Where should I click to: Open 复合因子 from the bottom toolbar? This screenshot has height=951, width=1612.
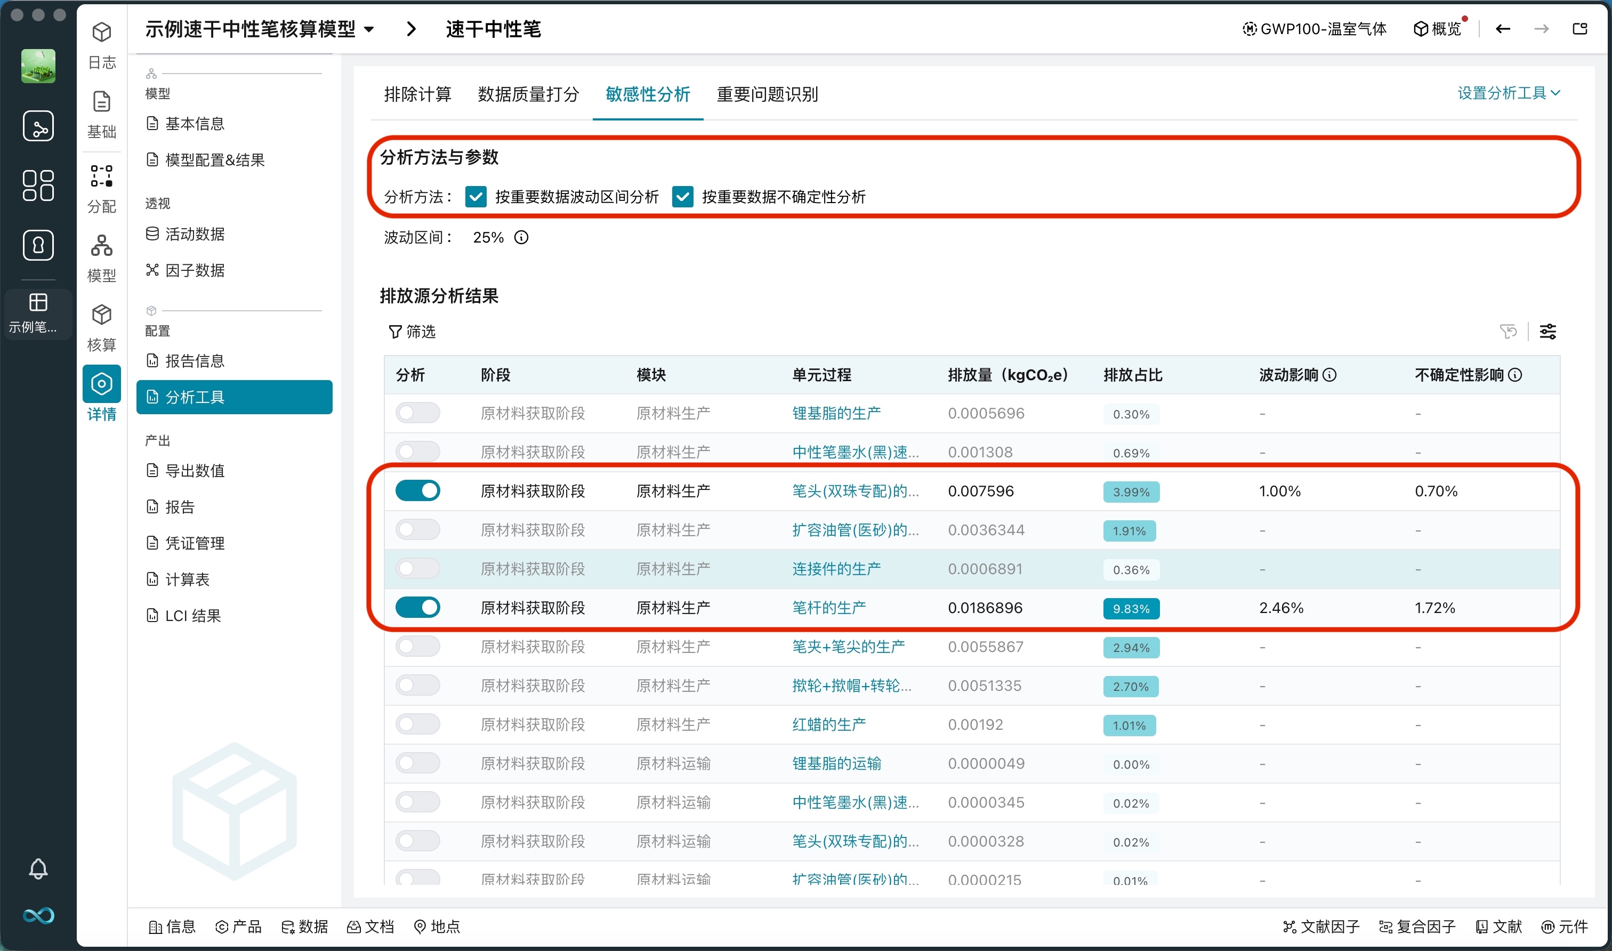(x=1417, y=926)
